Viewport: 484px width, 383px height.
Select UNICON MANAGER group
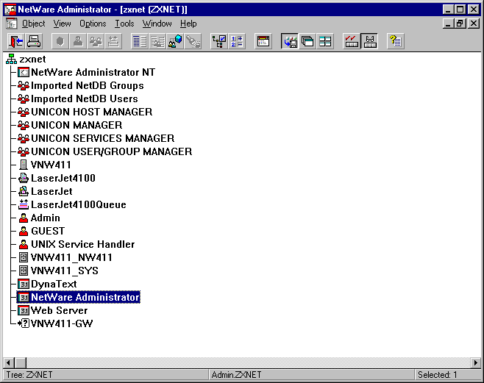click(76, 125)
